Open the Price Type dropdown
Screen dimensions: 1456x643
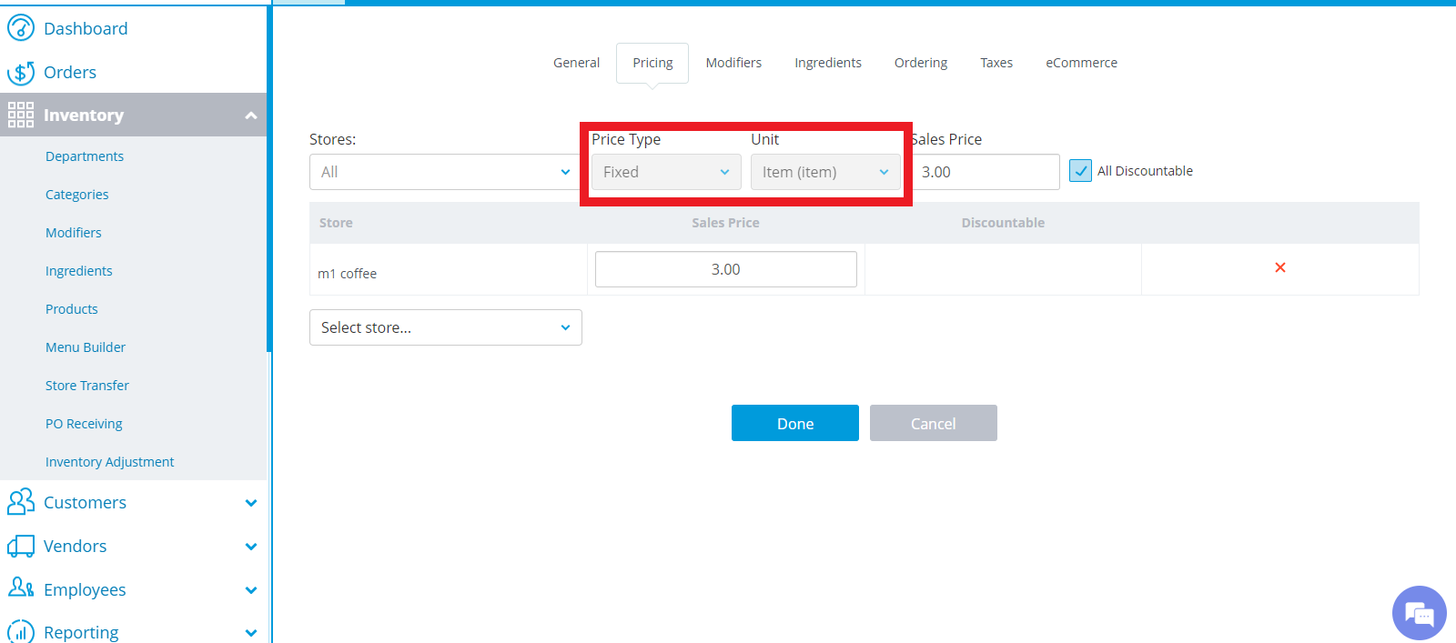click(666, 172)
